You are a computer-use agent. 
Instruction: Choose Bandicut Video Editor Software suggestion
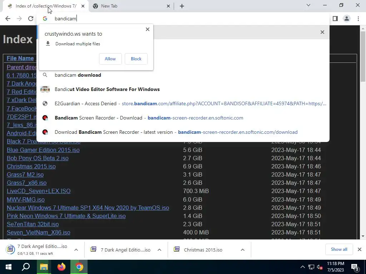183,89
